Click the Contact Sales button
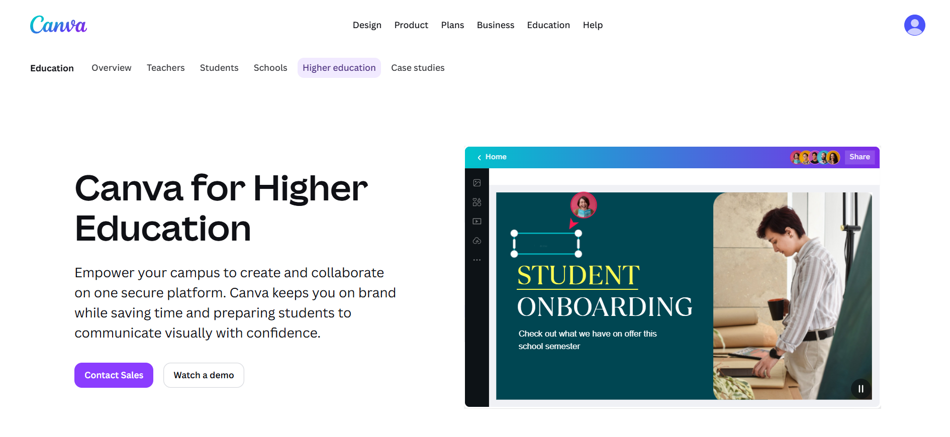950x437 pixels. pyautogui.click(x=114, y=375)
